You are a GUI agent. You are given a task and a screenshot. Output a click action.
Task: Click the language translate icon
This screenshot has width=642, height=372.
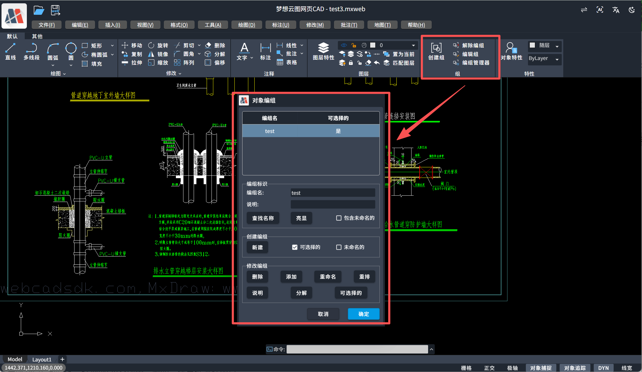[x=616, y=10]
